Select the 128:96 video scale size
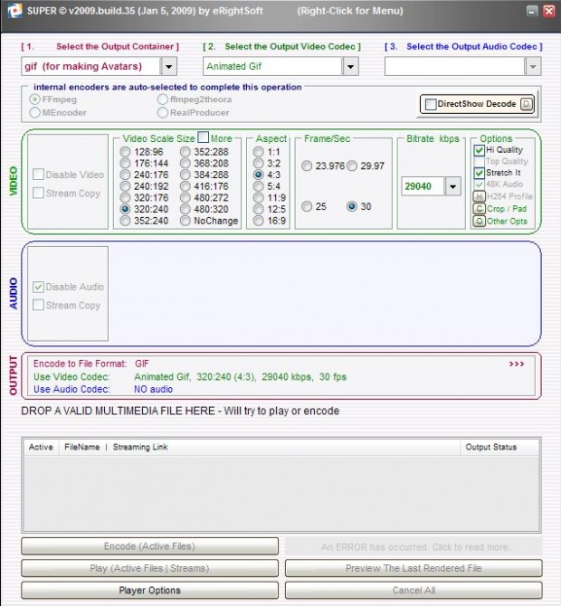Screen dimensions: 561x606 click(125, 152)
